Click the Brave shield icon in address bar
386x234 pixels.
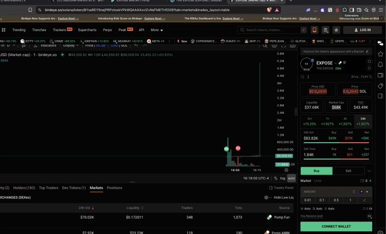pos(269,10)
